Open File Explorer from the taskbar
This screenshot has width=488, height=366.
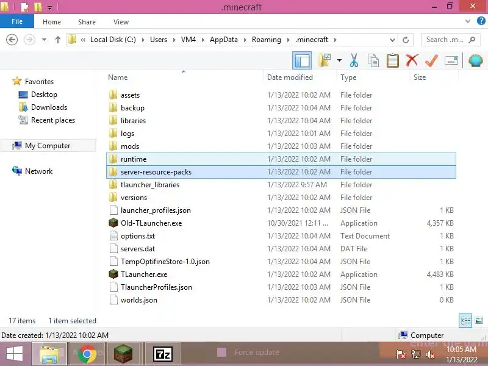coord(49,354)
